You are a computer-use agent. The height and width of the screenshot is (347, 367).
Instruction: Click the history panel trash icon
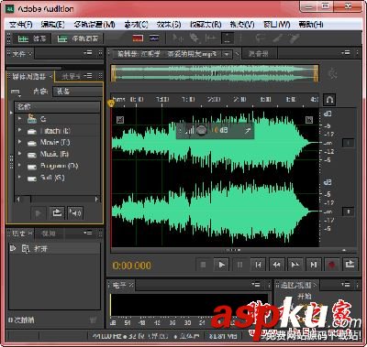[x=93, y=320]
